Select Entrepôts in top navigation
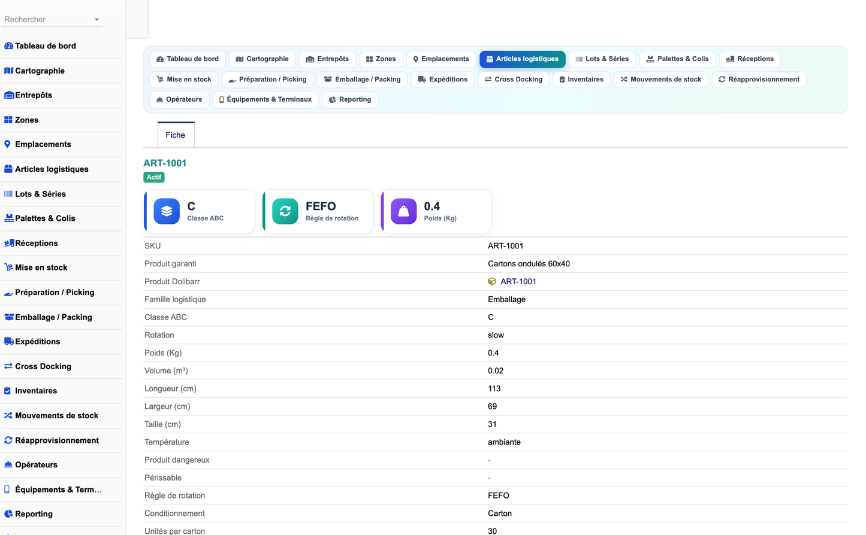The height and width of the screenshot is (535, 866). [x=327, y=59]
